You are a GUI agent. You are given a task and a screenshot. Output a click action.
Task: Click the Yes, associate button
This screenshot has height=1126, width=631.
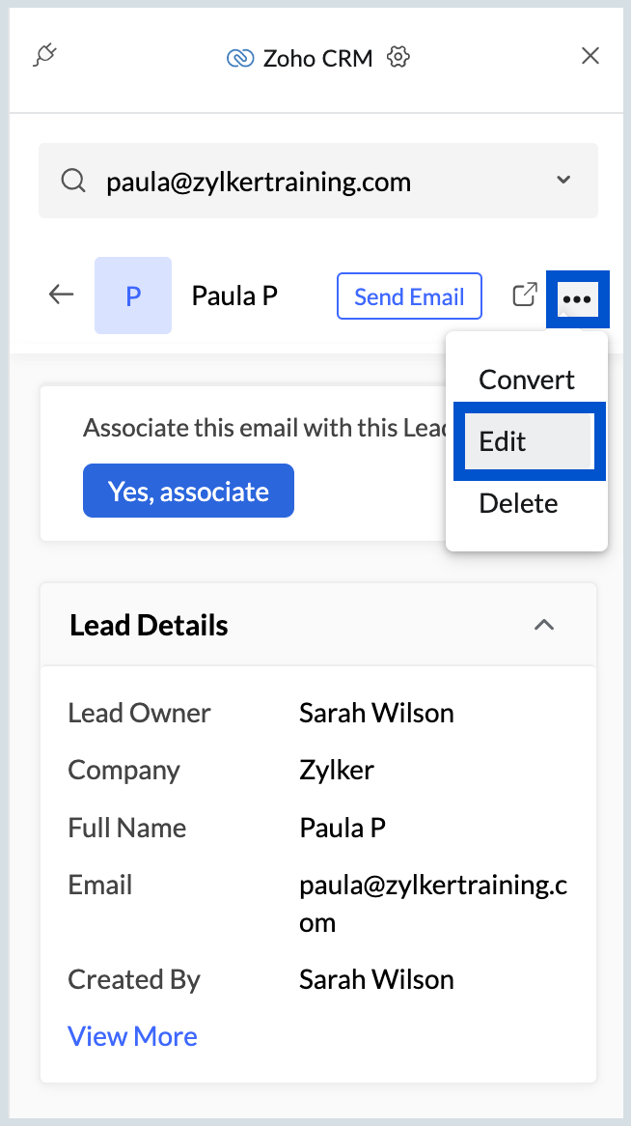188,492
